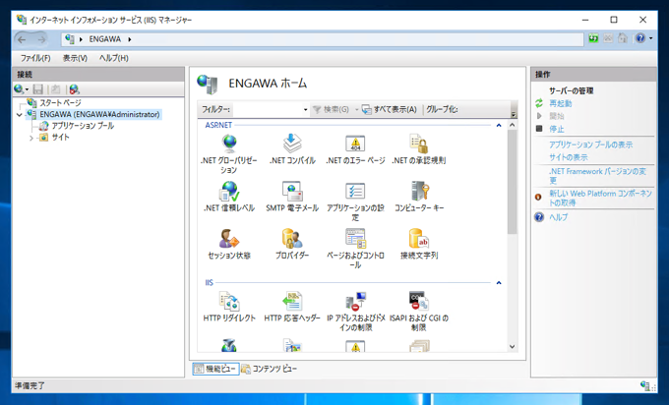Open コンピューター キー feature
This screenshot has height=405, width=669.
[x=418, y=197]
